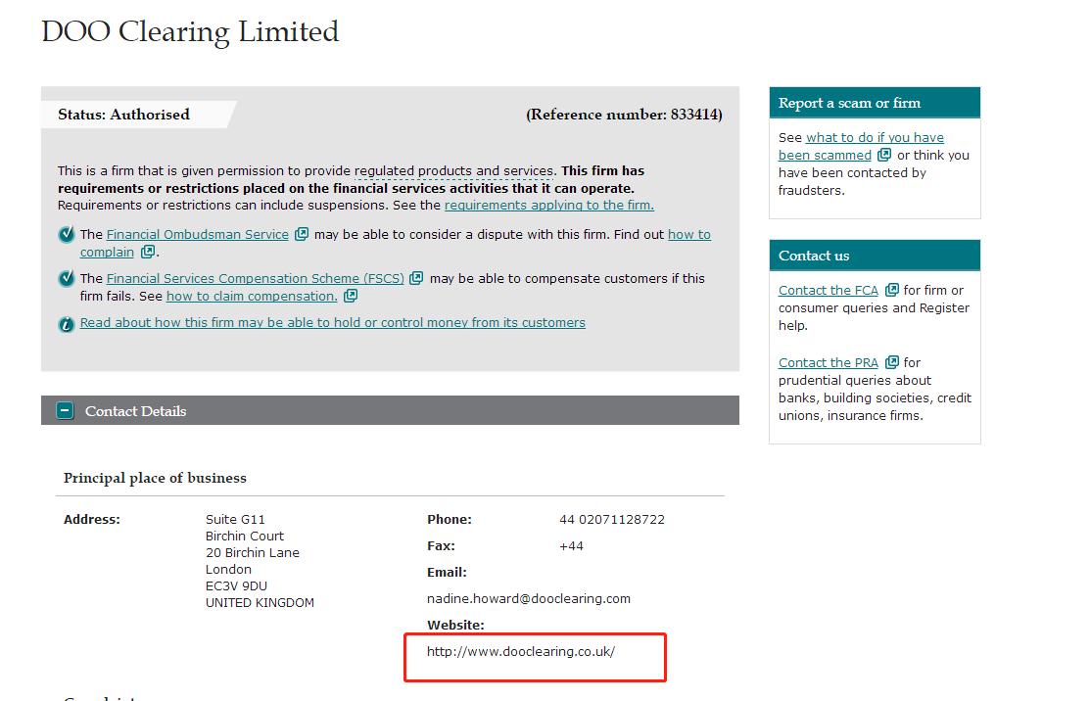The height and width of the screenshot is (701, 1090).
Task: Collapse the Contact Details section toggle
Action: point(65,411)
